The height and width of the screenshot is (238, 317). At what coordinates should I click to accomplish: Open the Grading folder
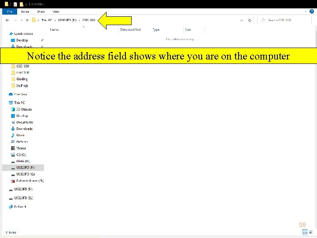(x=22, y=79)
